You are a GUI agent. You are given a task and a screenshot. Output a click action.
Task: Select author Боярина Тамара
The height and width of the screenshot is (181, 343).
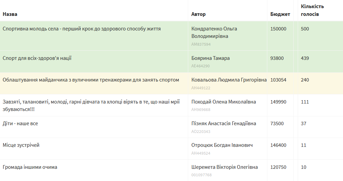pyautogui.click(x=211, y=58)
